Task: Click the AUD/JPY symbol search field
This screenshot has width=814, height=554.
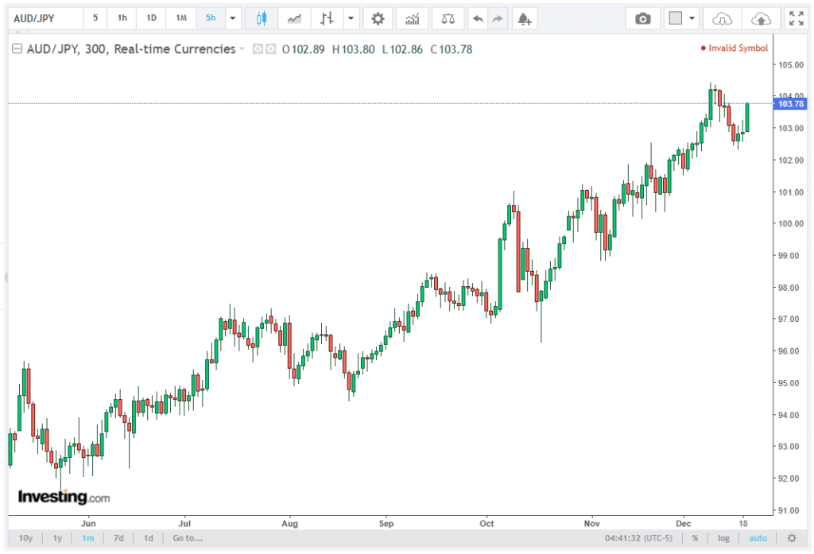Action: click(45, 18)
